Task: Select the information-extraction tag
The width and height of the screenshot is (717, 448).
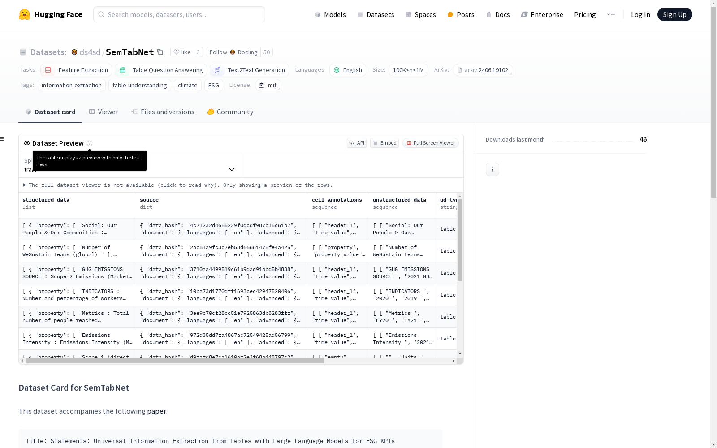Action: pos(72,85)
